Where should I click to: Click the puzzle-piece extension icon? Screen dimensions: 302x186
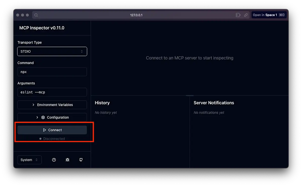[x=238, y=15]
